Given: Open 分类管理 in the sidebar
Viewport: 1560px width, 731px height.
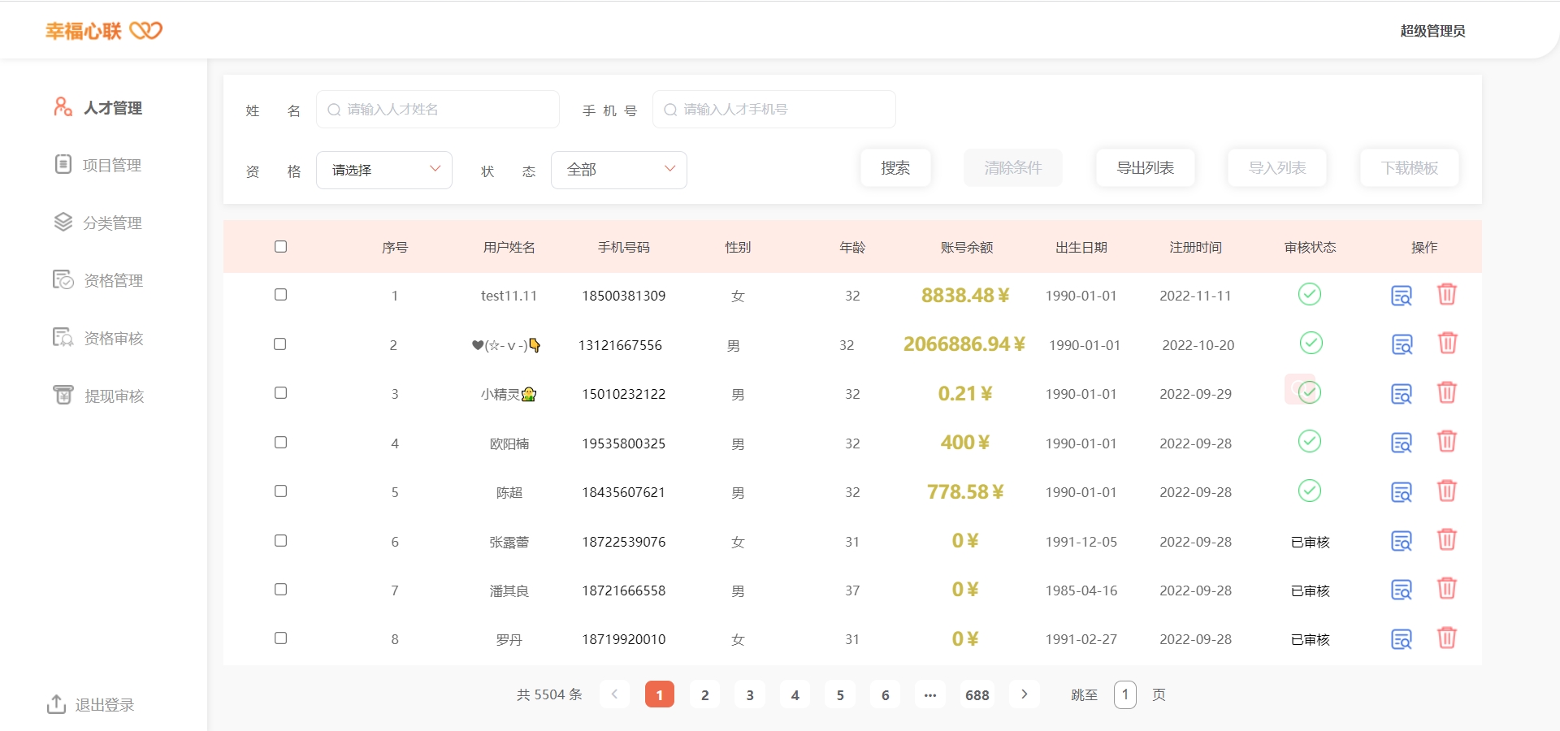Looking at the screenshot, I should (x=98, y=223).
